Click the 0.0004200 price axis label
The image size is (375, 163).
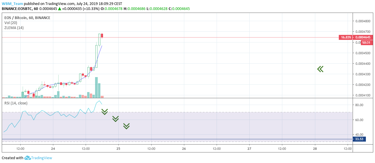(363, 85)
